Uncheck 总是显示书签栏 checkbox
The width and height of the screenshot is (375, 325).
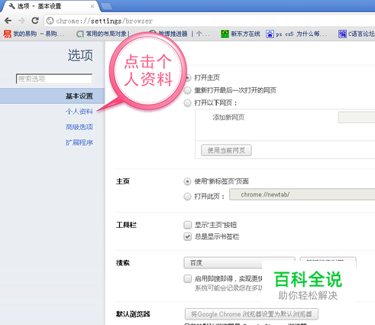coord(188,237)
